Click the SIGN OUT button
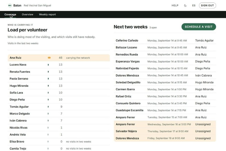This screenshot has height=151, width=226. click(207, 6)
